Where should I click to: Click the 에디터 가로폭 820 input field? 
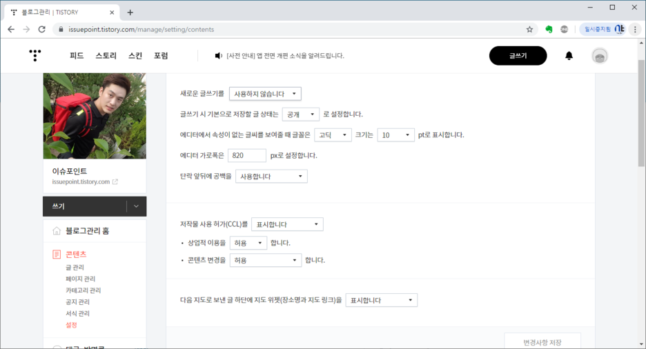247,156
